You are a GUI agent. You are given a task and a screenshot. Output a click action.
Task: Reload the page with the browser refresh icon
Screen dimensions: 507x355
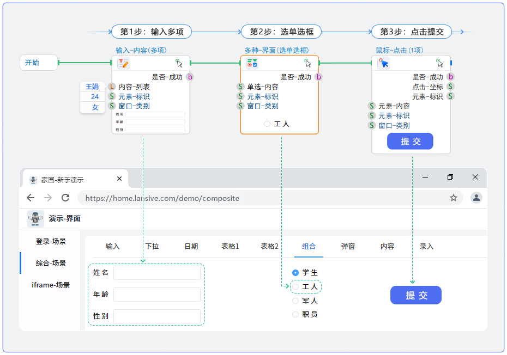click(x=65, y=198)
